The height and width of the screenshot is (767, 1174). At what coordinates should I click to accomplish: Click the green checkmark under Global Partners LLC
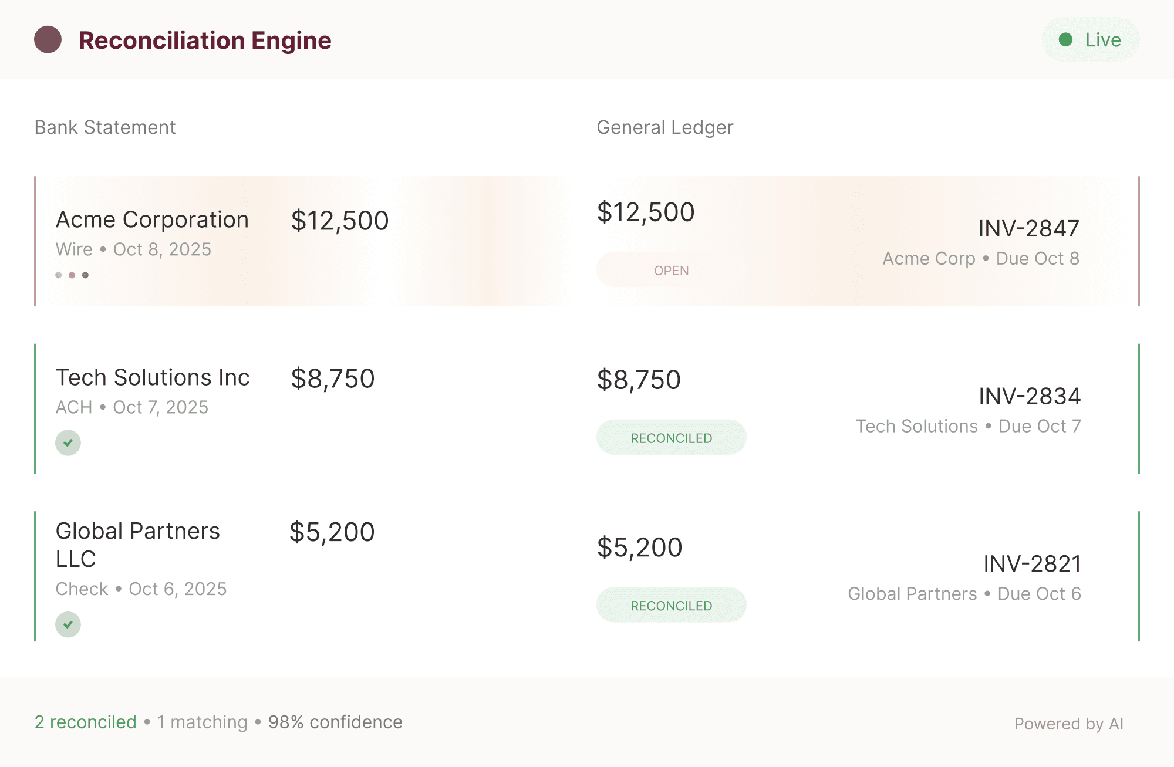68,624
